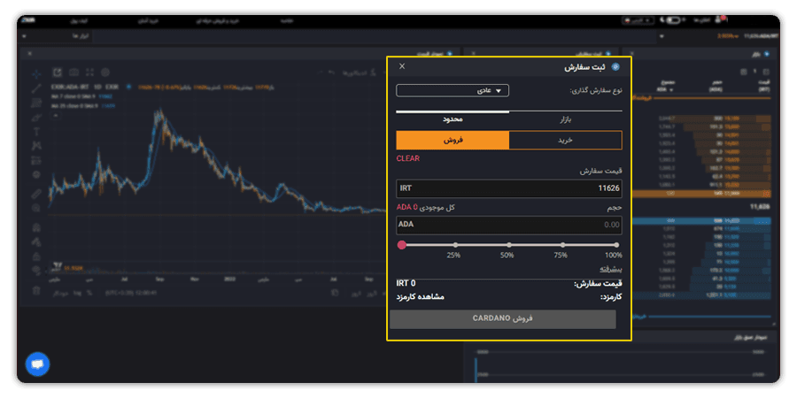Select the text annotation tool
The height and width of the screenshot is (398, 797).
pyautogui.click(x=36, y=132)
